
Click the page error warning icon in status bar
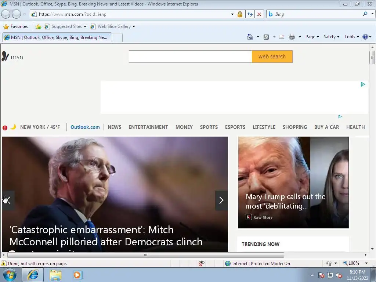point(3,263)
